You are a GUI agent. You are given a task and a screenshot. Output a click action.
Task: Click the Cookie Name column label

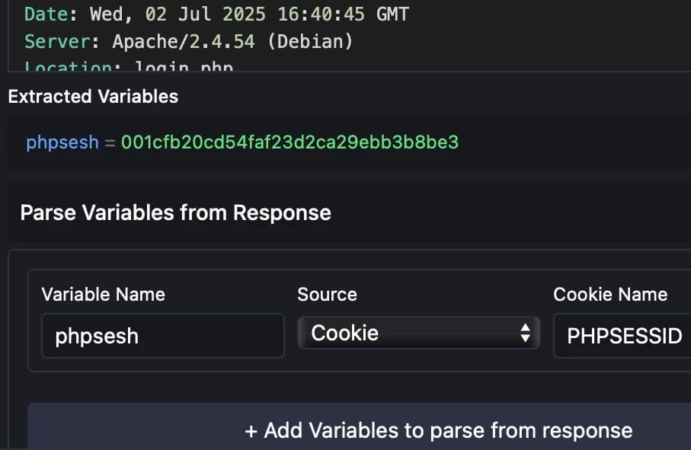point(609,294)
